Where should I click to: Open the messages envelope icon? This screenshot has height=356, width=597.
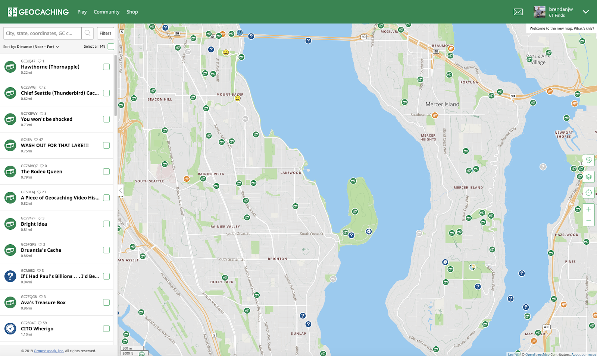tap(518, 12)
